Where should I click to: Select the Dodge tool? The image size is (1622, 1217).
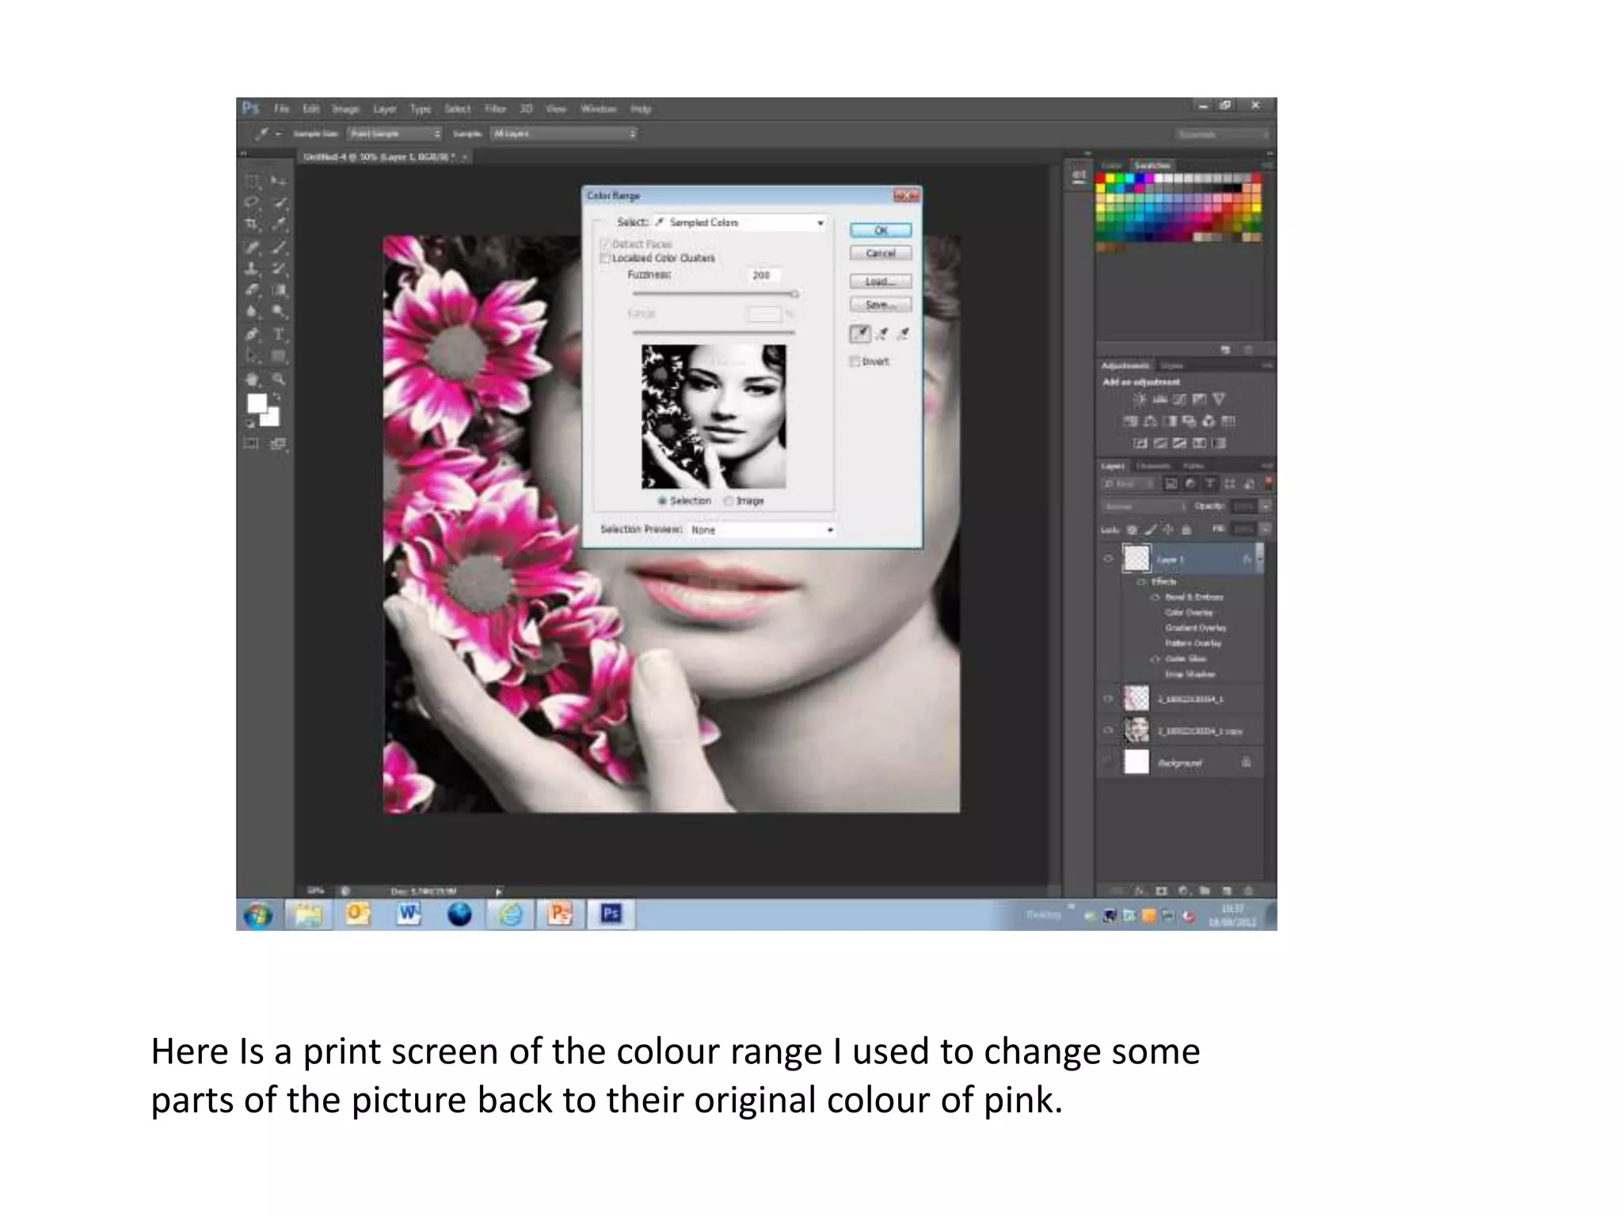point(278,311)
